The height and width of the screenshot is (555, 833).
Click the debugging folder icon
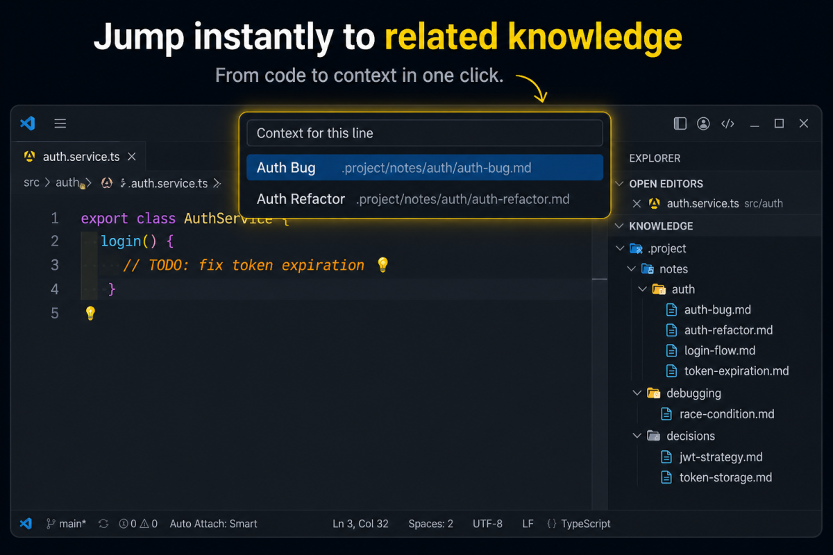[653, 393]
